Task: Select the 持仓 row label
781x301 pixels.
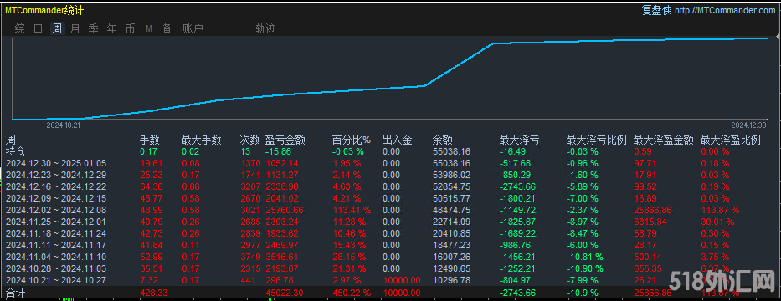Action: (x=14, y=150)
